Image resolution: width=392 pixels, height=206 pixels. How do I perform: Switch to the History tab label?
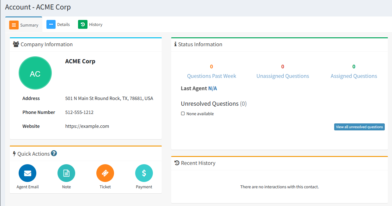click(96, 24)
